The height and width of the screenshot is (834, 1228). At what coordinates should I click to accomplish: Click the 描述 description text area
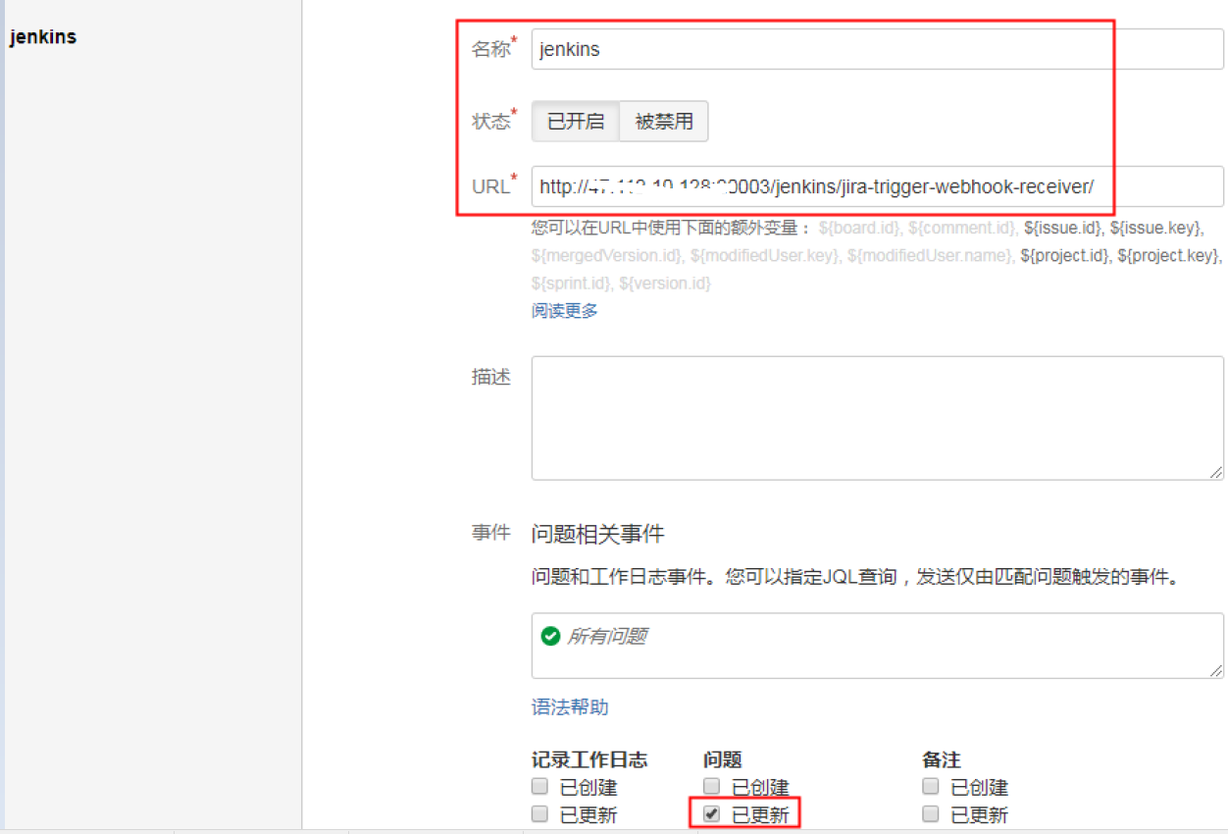click(x=877, y=418)
